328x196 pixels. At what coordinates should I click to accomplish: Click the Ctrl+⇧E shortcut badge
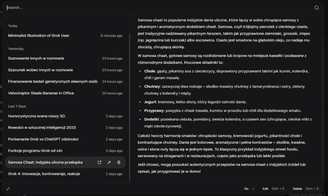point(278,189)
